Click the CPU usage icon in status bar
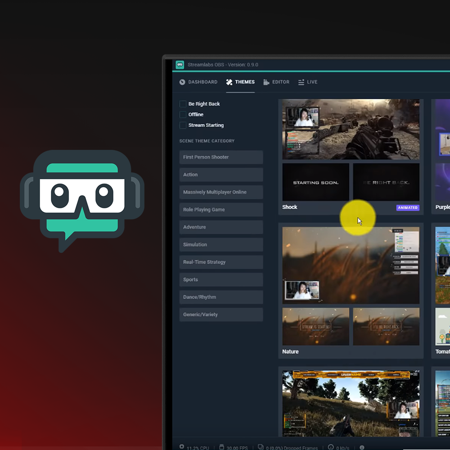 (x=182, y=447)
